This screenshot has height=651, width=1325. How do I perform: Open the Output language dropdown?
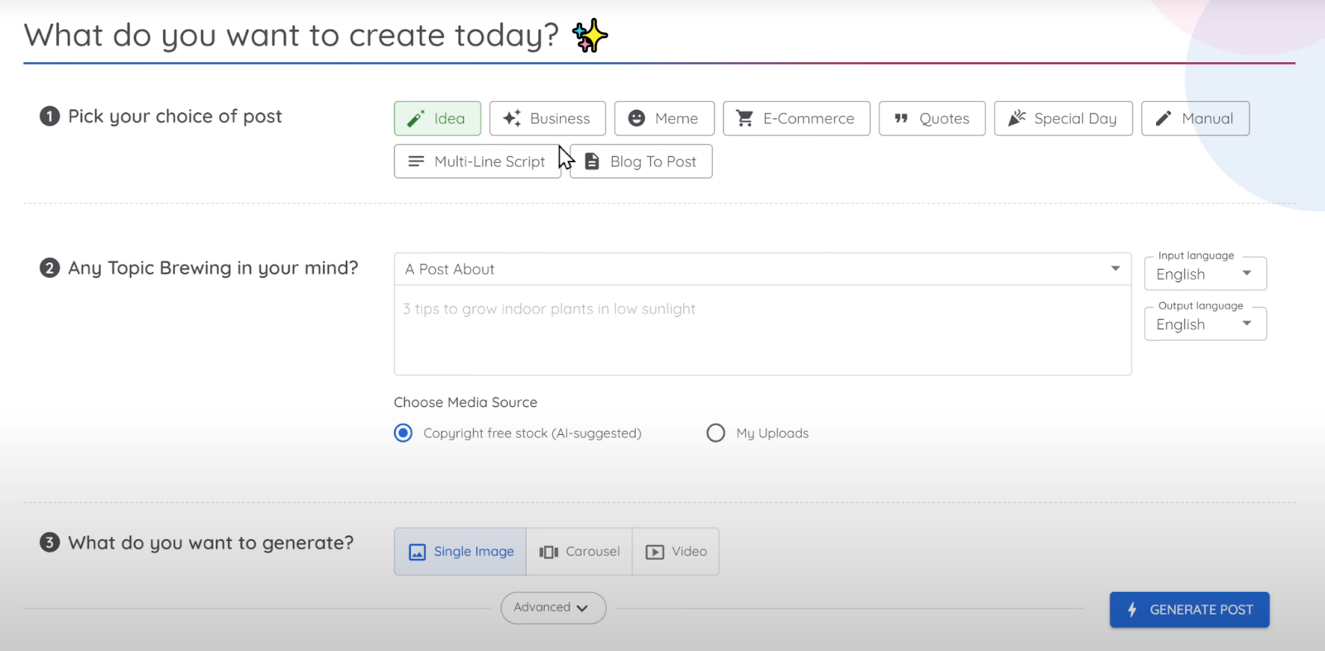point(1206,324)
